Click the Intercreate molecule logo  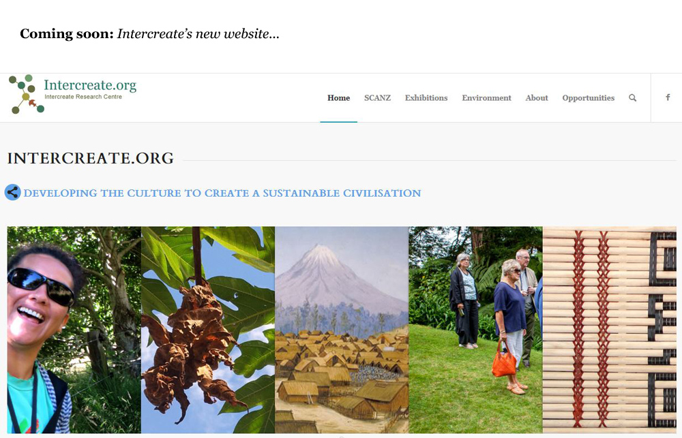pos(27,94)
